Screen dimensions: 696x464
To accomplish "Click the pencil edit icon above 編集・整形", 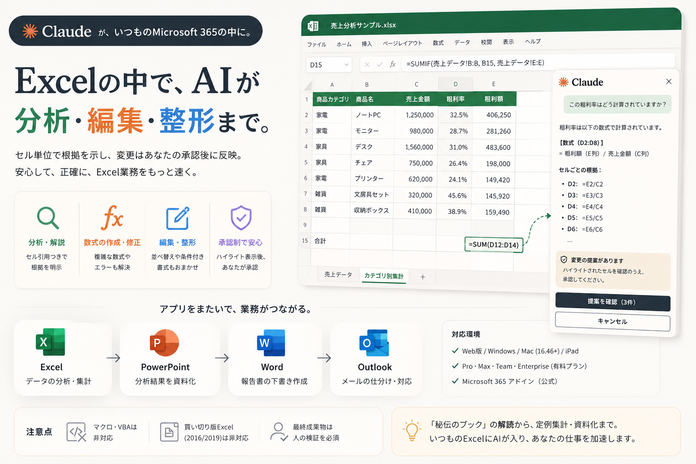I will (177, 218).
